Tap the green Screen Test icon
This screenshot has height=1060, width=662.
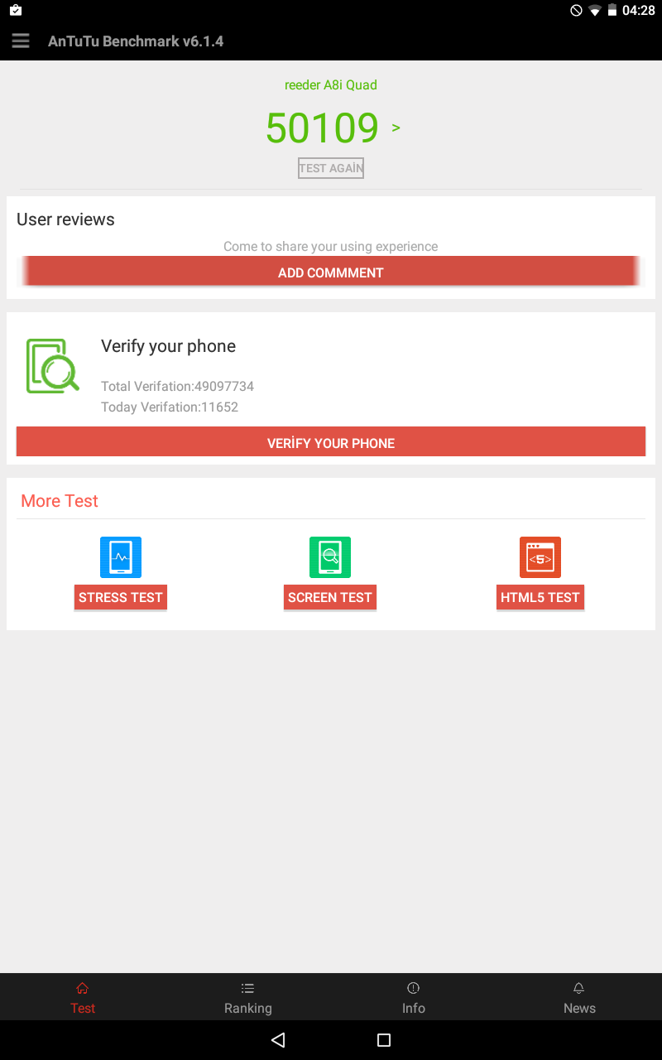point(330,557)
